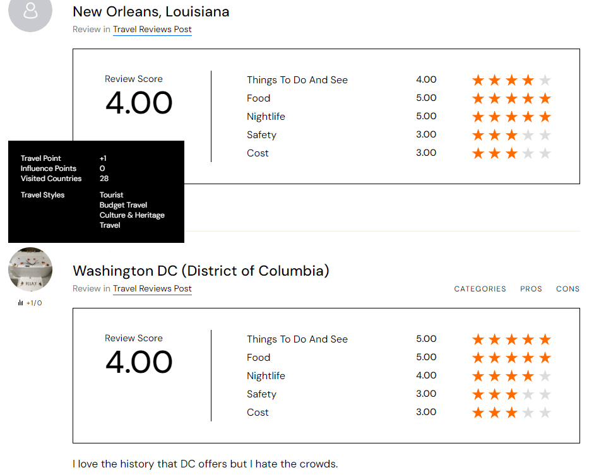This screenshot has height=475, width=606.
Task: Click the Washington DC 4.00 review score
Action: [x=139, y=363]
